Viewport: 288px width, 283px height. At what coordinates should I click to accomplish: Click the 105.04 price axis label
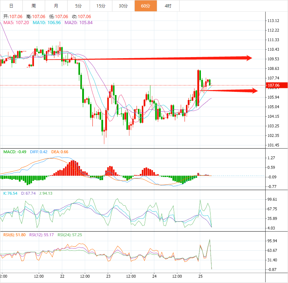(273, 107)
